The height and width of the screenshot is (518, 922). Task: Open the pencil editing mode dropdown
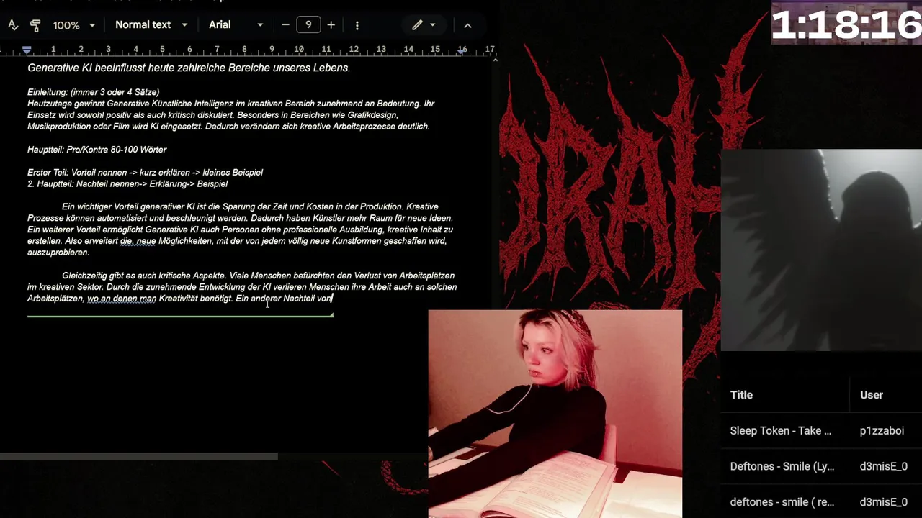(424, 24)
